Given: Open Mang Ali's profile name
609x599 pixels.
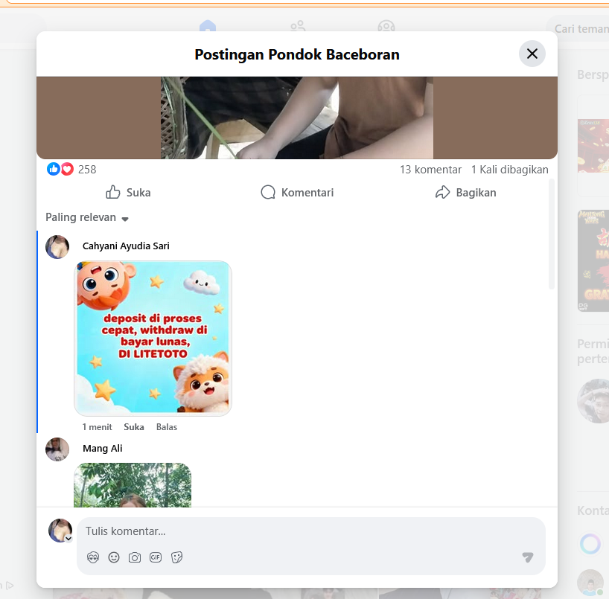Looking at the screenshot, I should tap(103, 449).
